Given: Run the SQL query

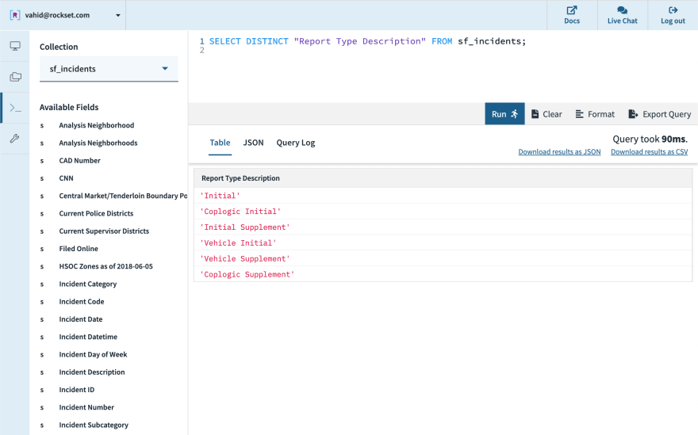Looking at the screenshot, I should (504, 114).
